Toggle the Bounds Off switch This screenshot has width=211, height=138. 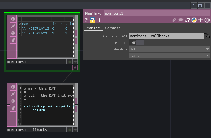coord(140,43)
